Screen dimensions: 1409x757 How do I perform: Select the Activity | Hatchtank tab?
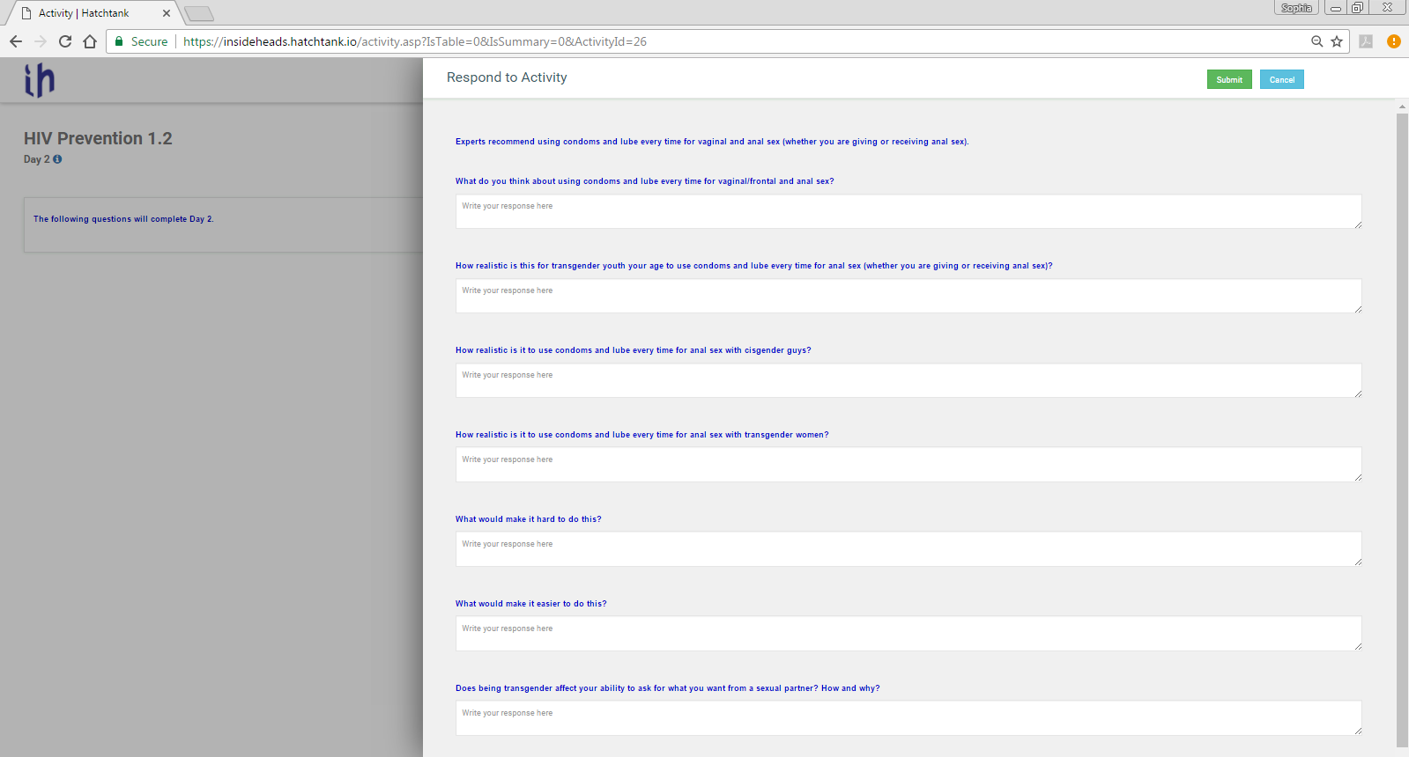click(x=93, y=13)
